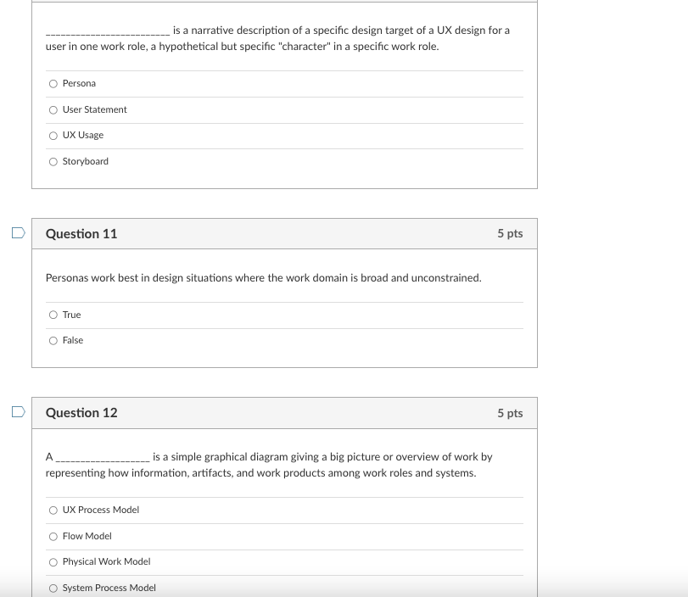Screen dimensions: 688x597
Task: Click the 5 pts label on Question 11
Action: (511, 234)
